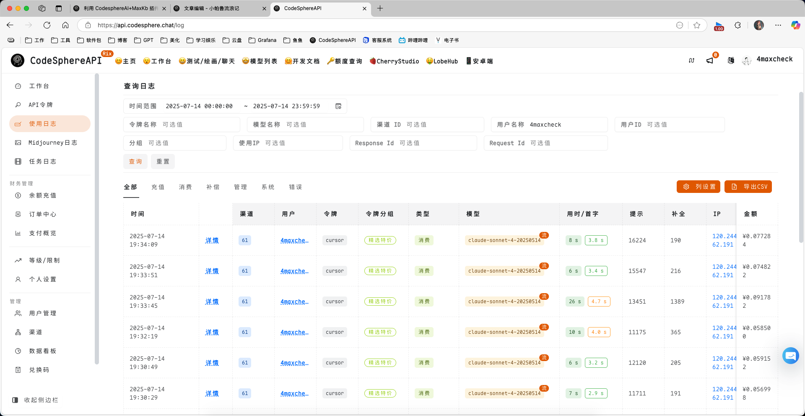The width and height of the screenshot is (805, 416).
Task: Click the language translation icon in header
Action: (731, 60)
